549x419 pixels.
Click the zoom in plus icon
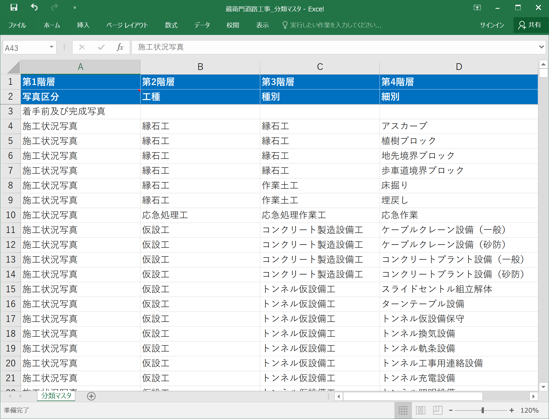512,410
